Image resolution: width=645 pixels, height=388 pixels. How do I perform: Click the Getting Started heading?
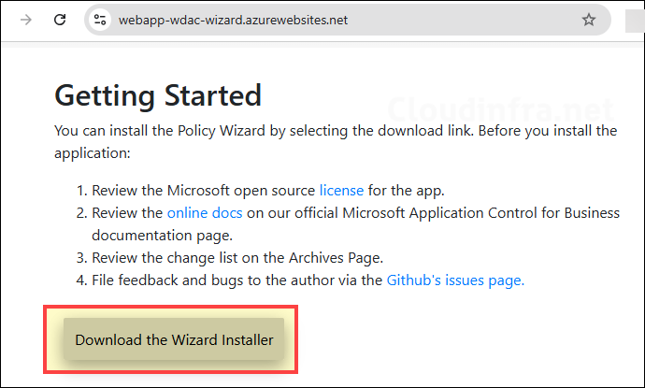(x=158, y=95)
